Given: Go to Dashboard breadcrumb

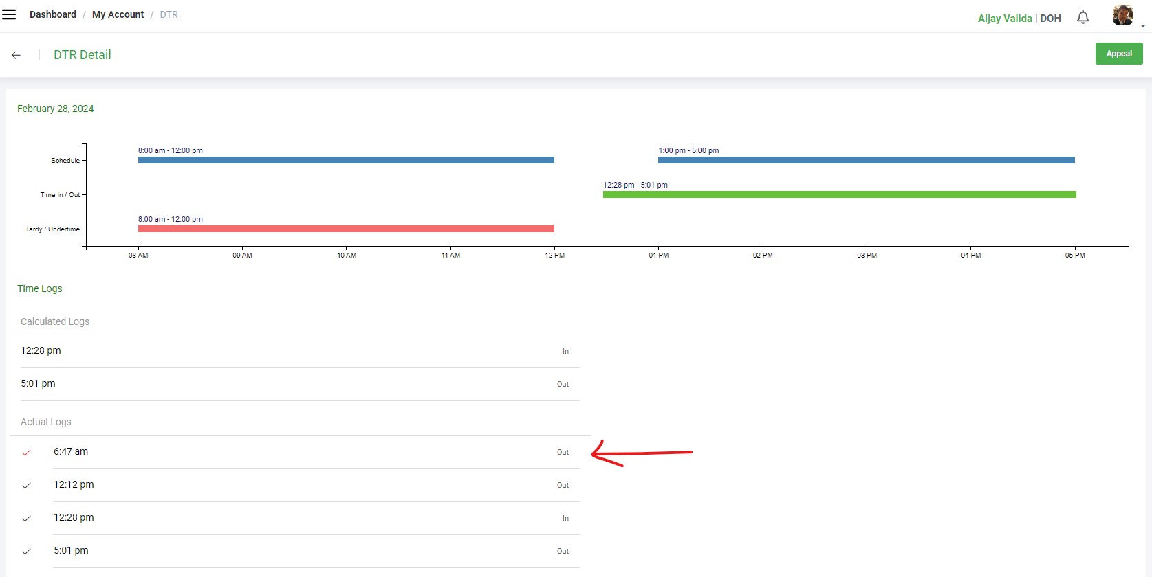Looking at the screenshot, I should pos(52,14).
